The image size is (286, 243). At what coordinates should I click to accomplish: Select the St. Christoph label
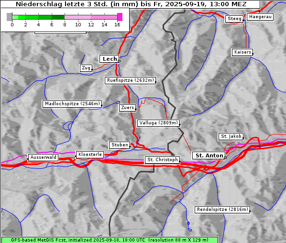(162, 160)
